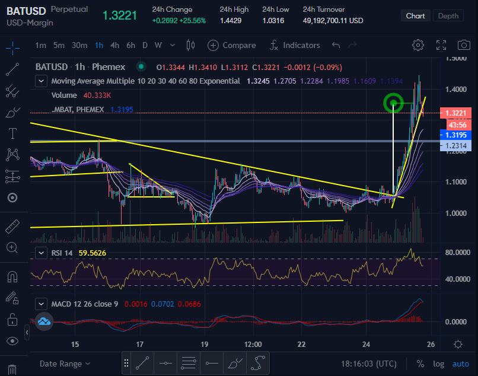478x376 pixels.
Task: Collapse the RSI 14 indicator legend
Action: (x=41, y=253)
